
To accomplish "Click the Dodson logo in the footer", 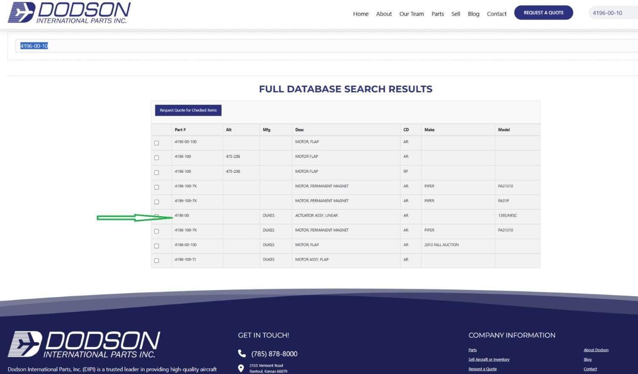I will (x=84, y=344).
